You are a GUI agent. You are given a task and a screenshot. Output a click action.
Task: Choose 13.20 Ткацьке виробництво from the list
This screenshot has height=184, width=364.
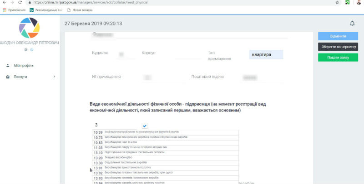[x=165, y=158]
